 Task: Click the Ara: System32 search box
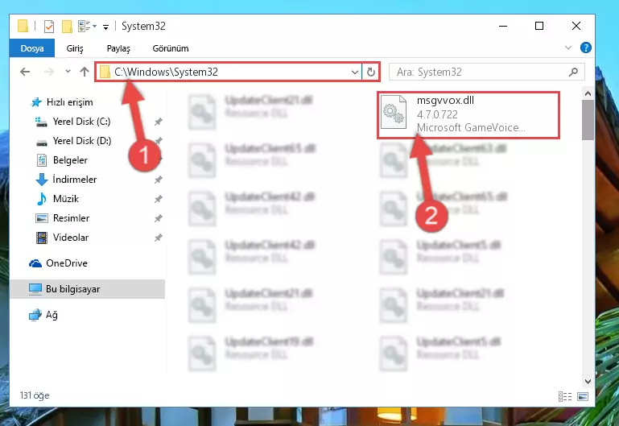[x=486, y=72]
